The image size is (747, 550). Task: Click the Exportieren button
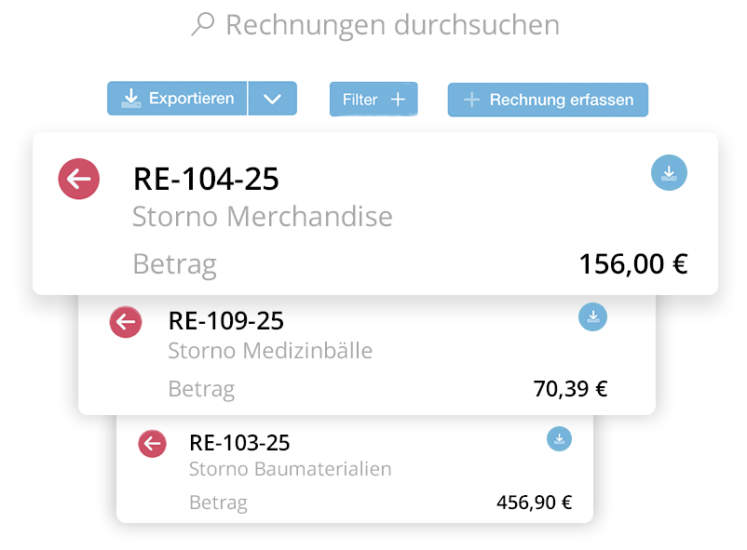[x=176, y=98]
